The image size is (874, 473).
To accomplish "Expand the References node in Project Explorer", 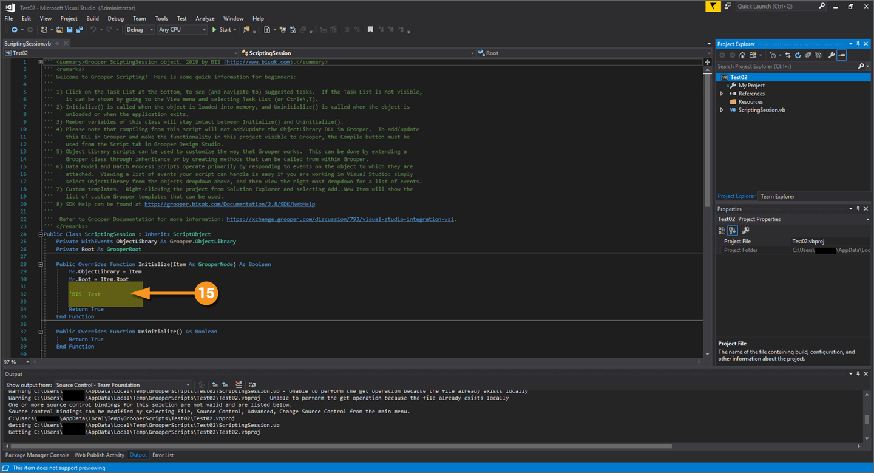I will [722, 94].
